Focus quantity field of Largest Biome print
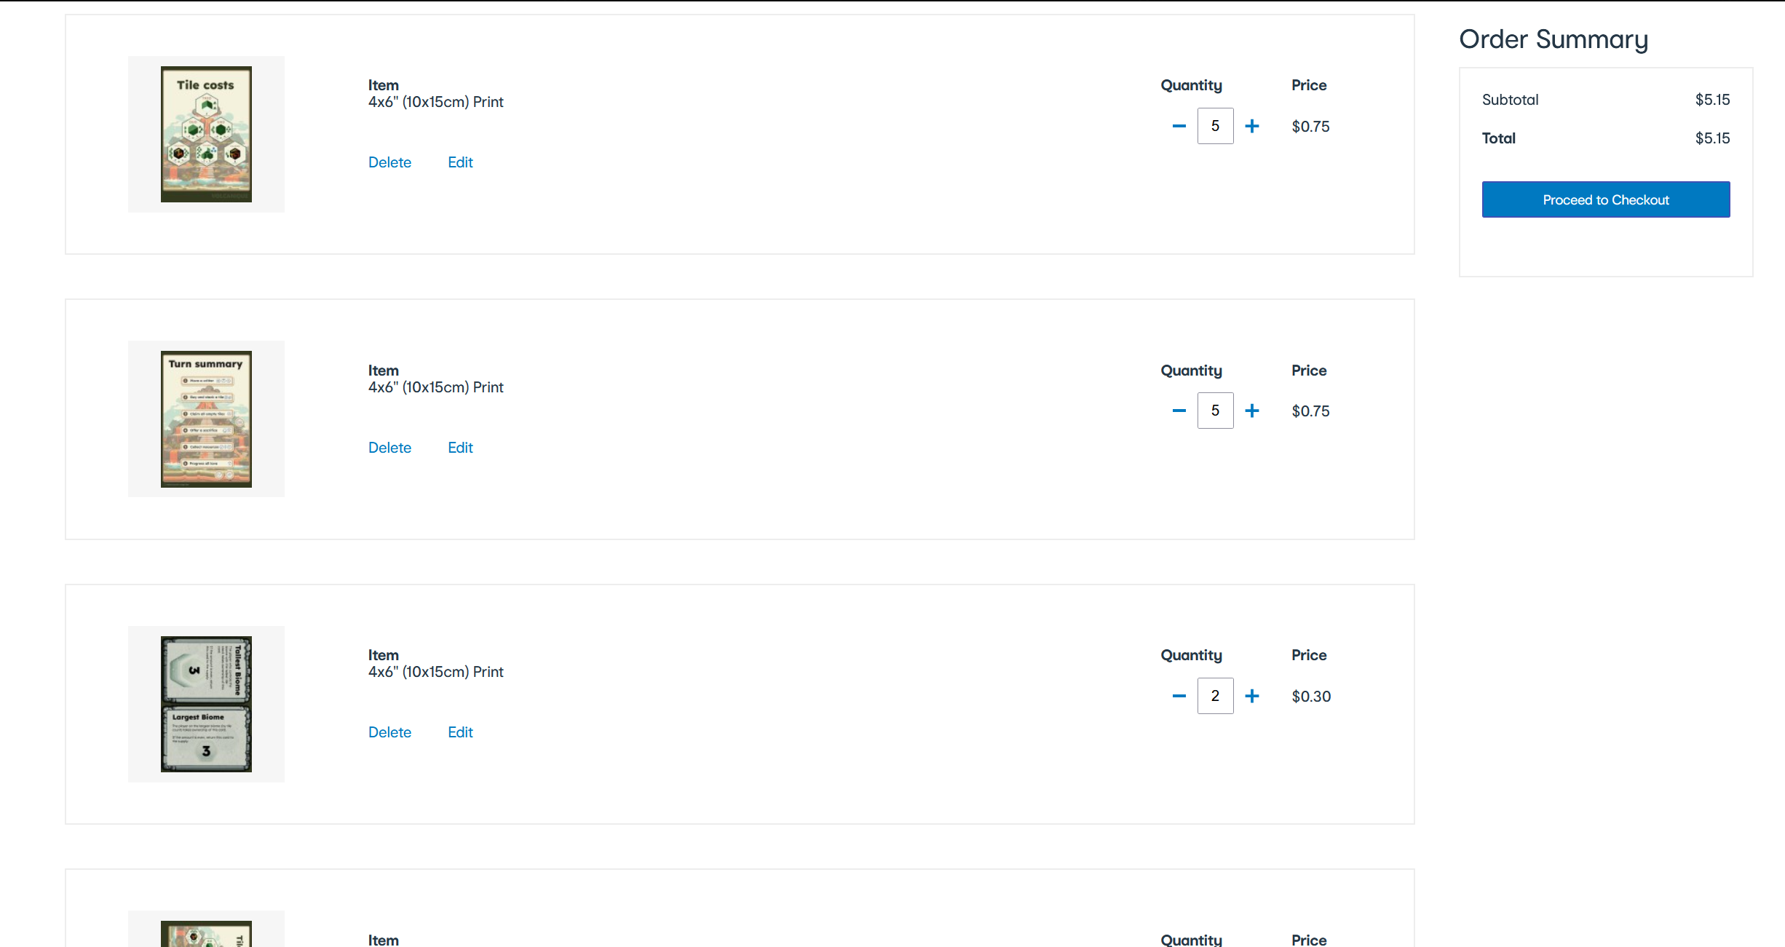Viewport: 1785px width, 947px height. click(1215, 696)
